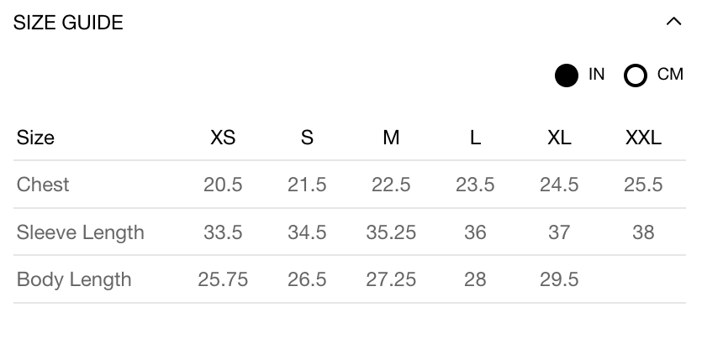This screenshot has height=349, width=723.
Task: Click the XL size column header
Action: pyautogui.click(x=559, y=138)
